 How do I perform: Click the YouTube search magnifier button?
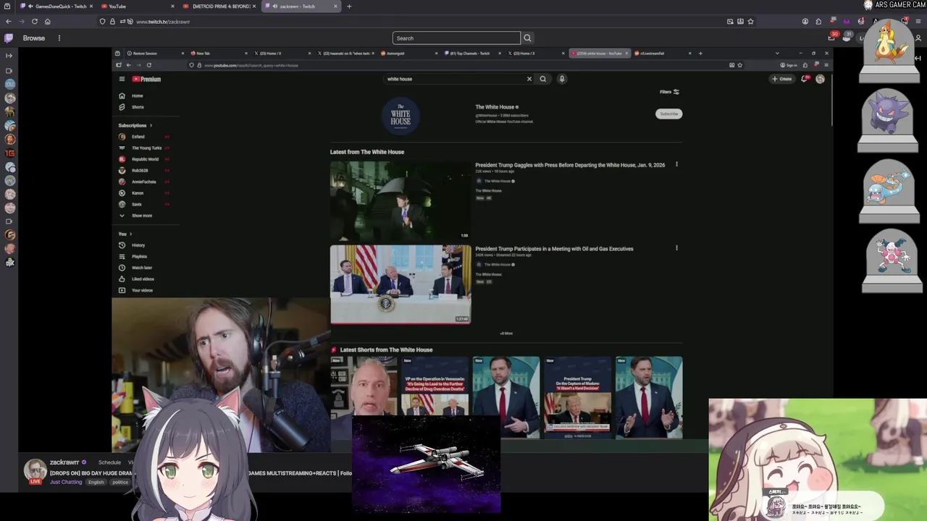pyautogui.click(x=542, y=79)
